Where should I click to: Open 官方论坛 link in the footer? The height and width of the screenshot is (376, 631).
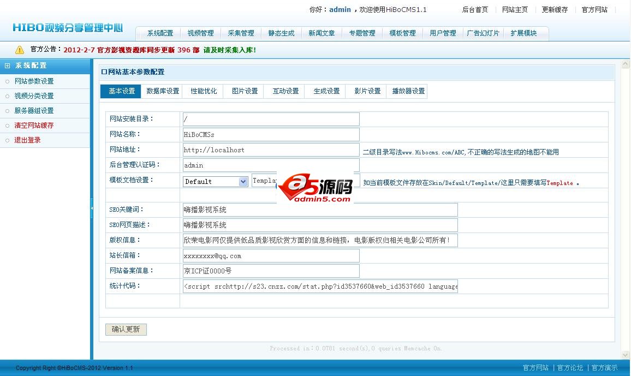570,368
